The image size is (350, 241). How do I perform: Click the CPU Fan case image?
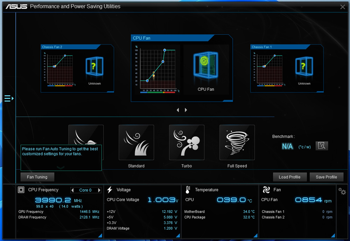click(x=206, y=66)
